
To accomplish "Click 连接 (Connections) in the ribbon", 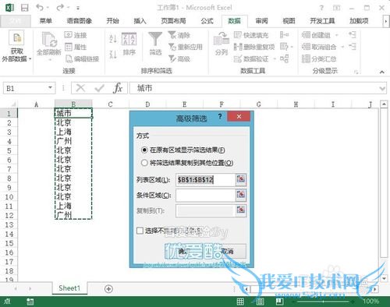I will click(x=76, y=35).
